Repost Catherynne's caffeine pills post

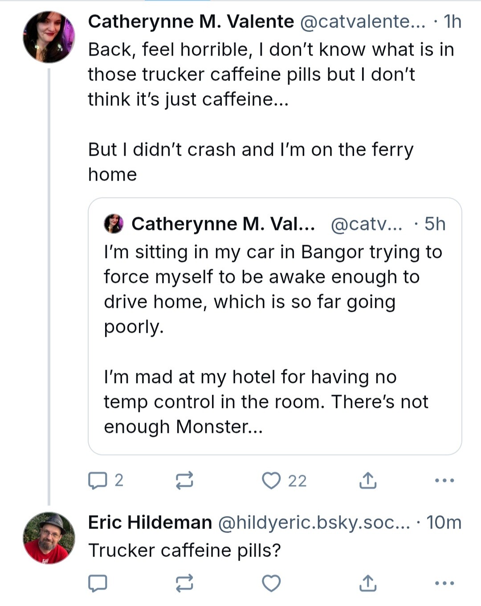184,481
